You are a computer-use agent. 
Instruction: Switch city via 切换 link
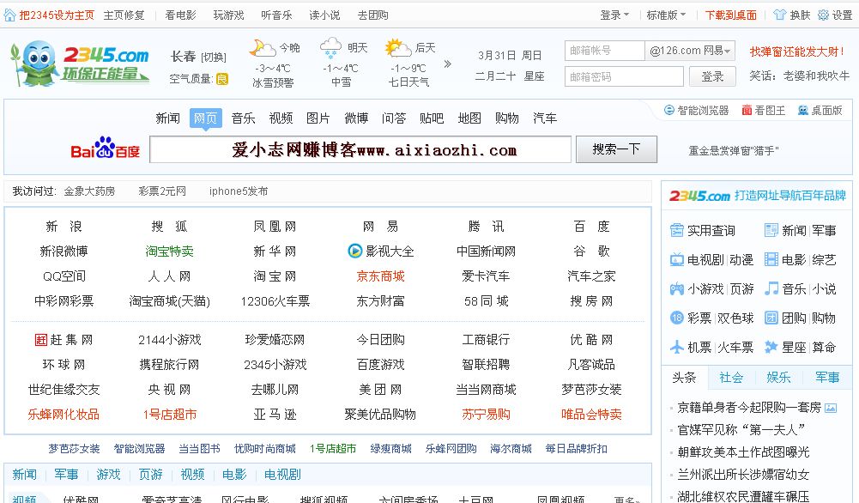point(214,57)
